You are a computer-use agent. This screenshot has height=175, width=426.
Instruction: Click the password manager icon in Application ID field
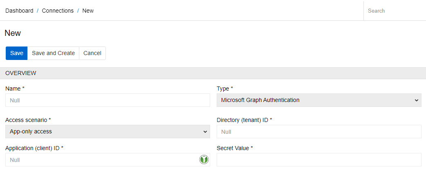click(204, 159)
